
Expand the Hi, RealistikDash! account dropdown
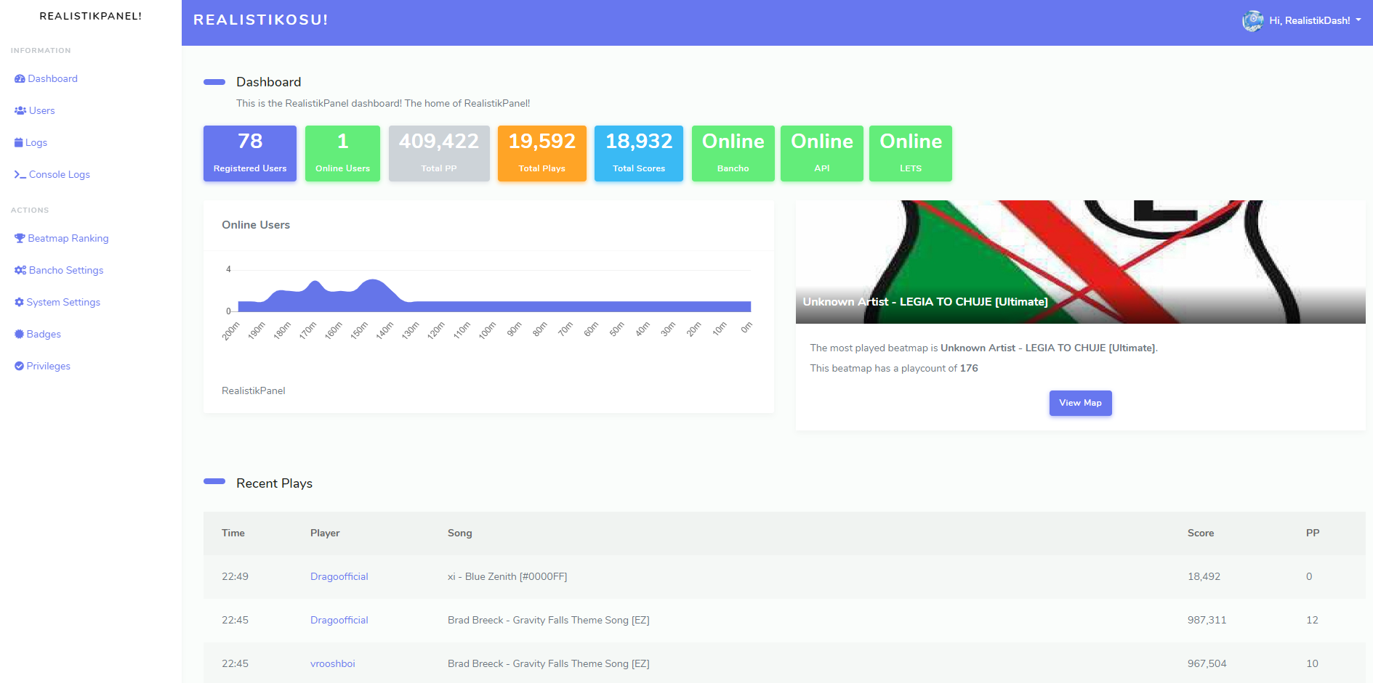point(1308,20)
